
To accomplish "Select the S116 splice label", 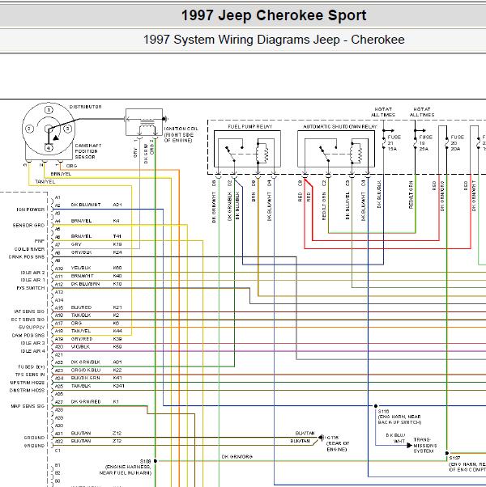I will (x=383, y=411).
